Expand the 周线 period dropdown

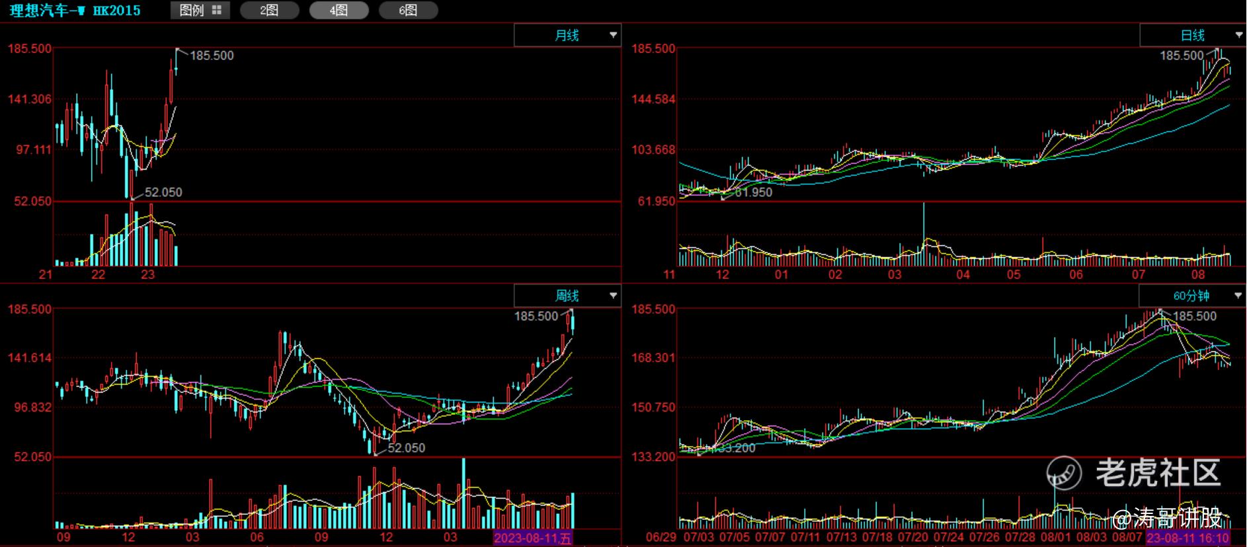(x=567, y=295)
